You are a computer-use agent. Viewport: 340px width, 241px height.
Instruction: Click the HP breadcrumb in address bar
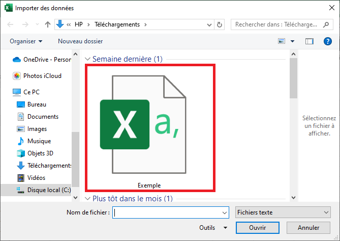click(x=78, y=24)
